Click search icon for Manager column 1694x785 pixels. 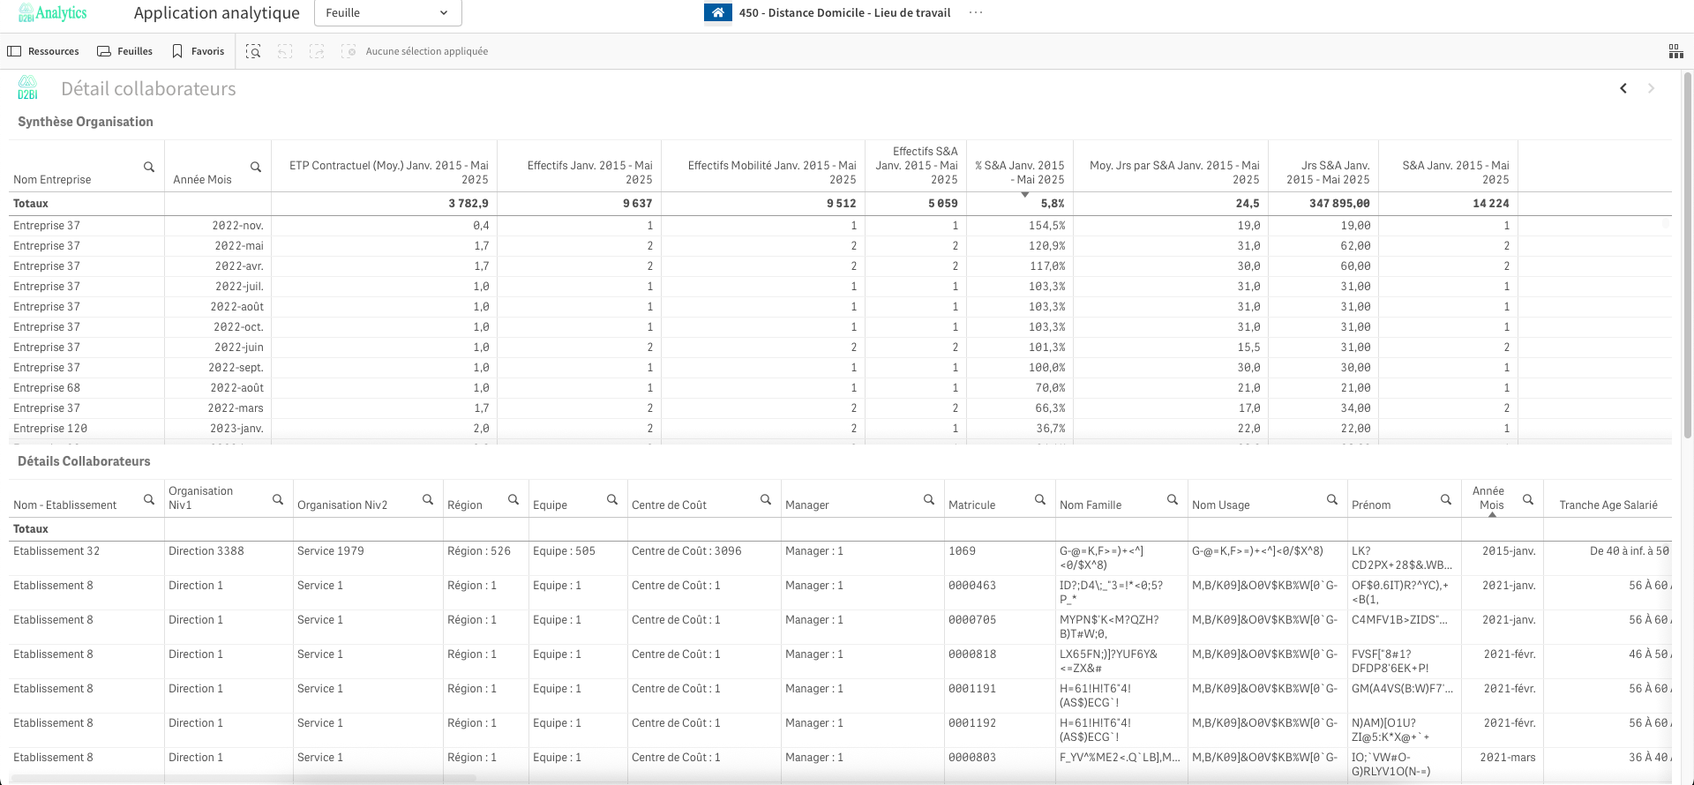(929, 500)
